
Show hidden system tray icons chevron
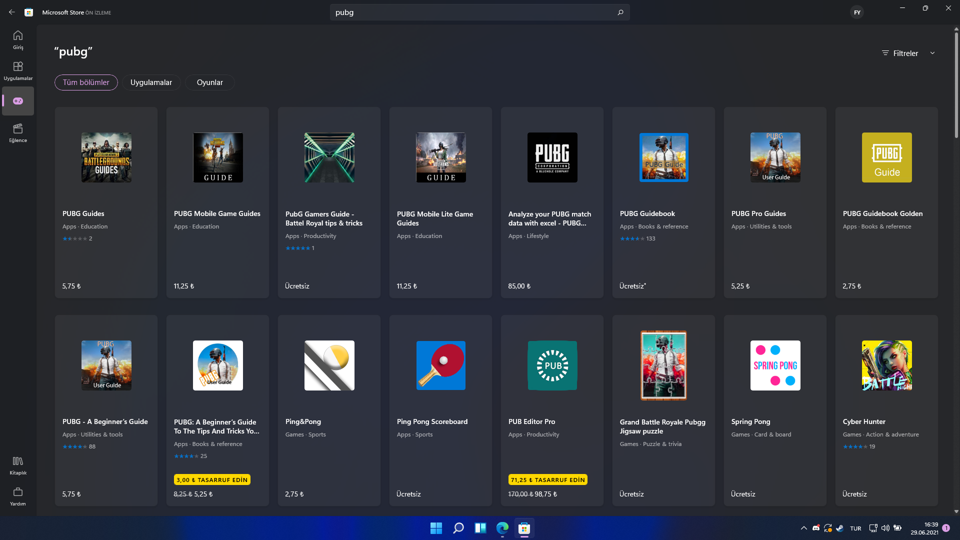click(x=804, y=528)
